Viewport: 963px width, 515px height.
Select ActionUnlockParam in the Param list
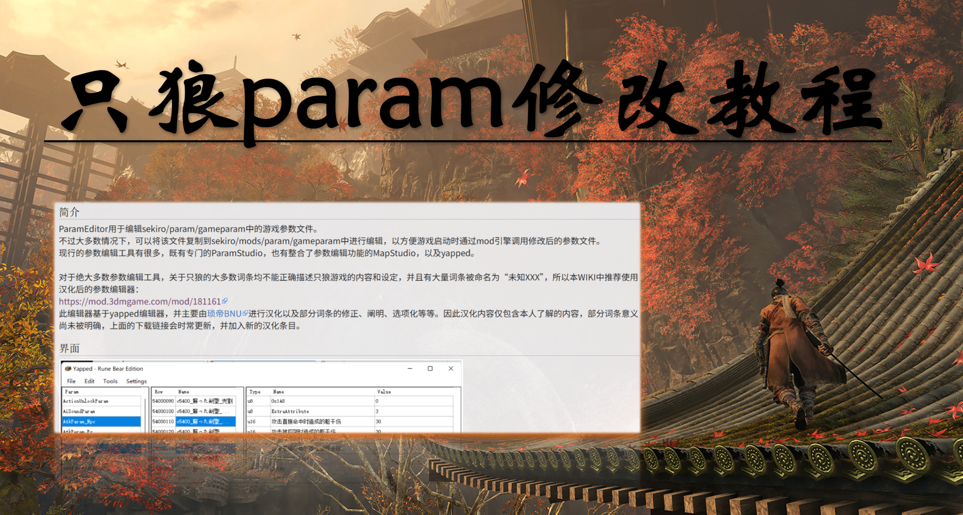(x=101, y=401)
